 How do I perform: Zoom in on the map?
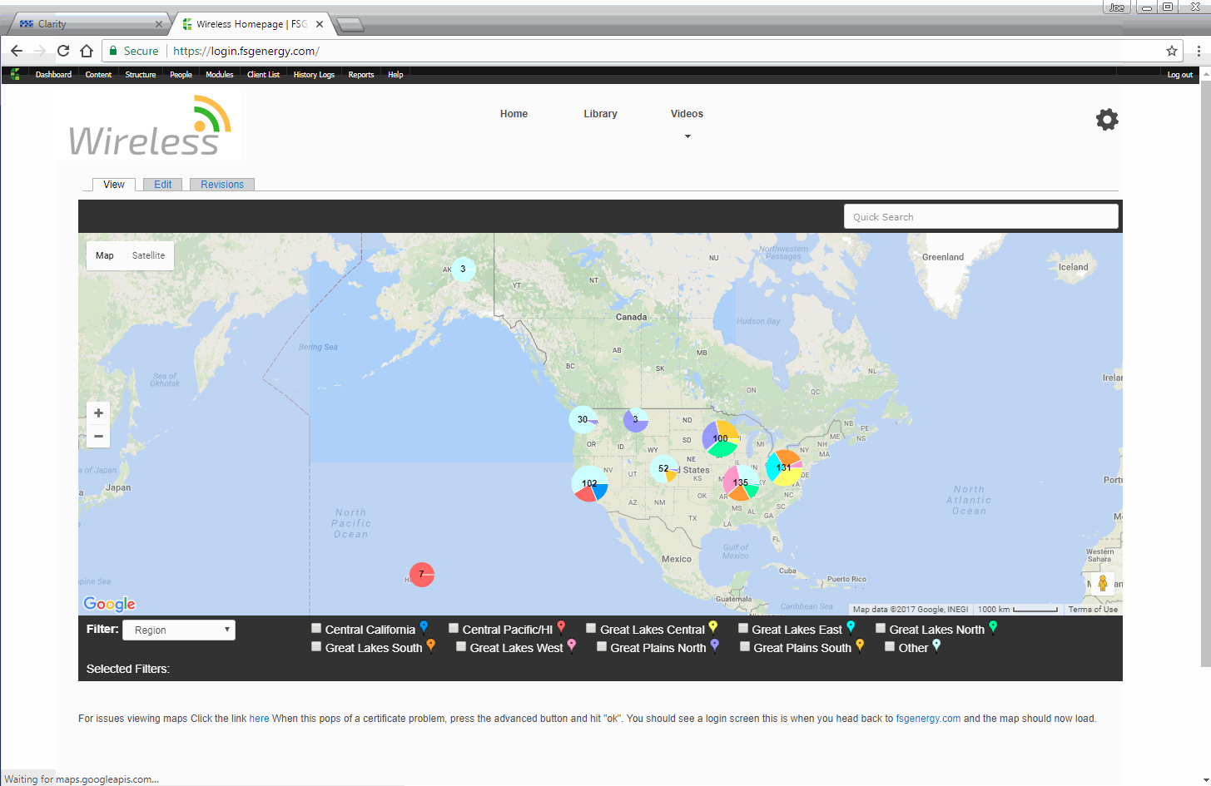(98, 413)
